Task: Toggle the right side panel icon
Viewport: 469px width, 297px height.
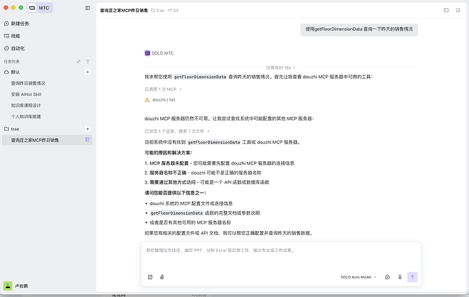Action: click(x=457, y=10)
